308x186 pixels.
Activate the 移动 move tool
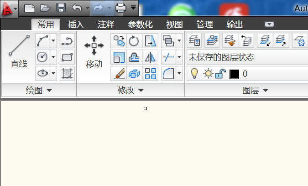pos(94,52)
